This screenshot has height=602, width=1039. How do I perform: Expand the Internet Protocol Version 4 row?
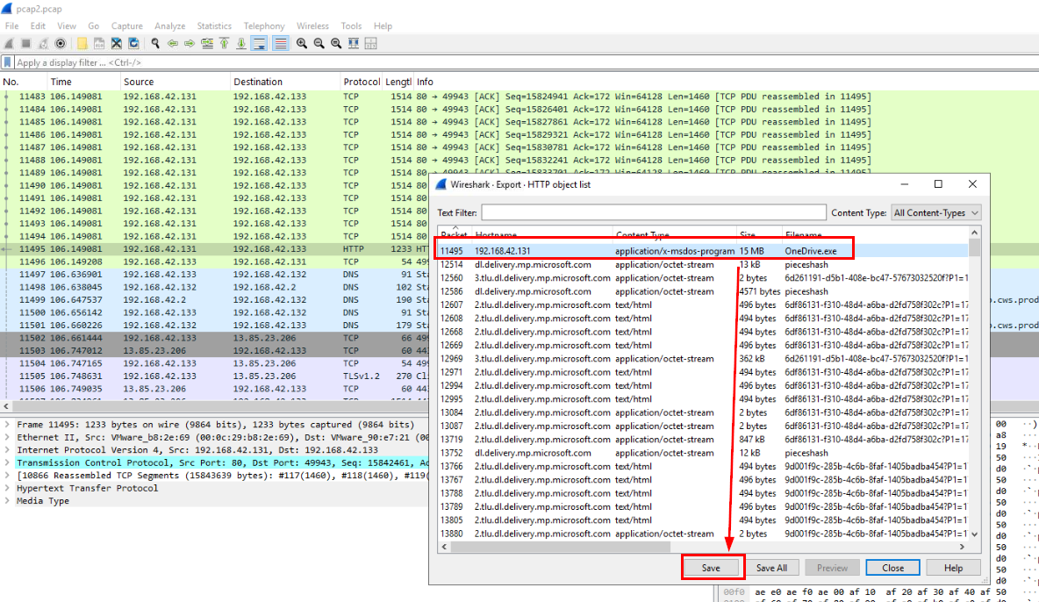coord(8,449)
